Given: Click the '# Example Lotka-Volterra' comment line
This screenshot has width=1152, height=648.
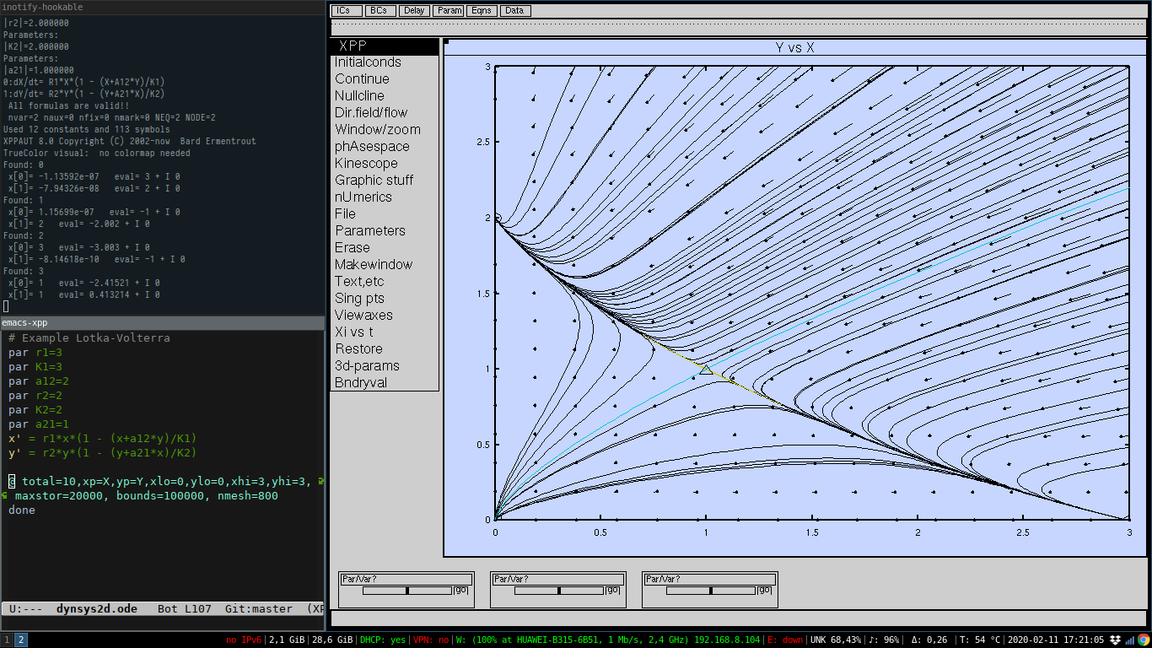Looking at the screenshot, I should pyautogui.click(x=89, y=337).
